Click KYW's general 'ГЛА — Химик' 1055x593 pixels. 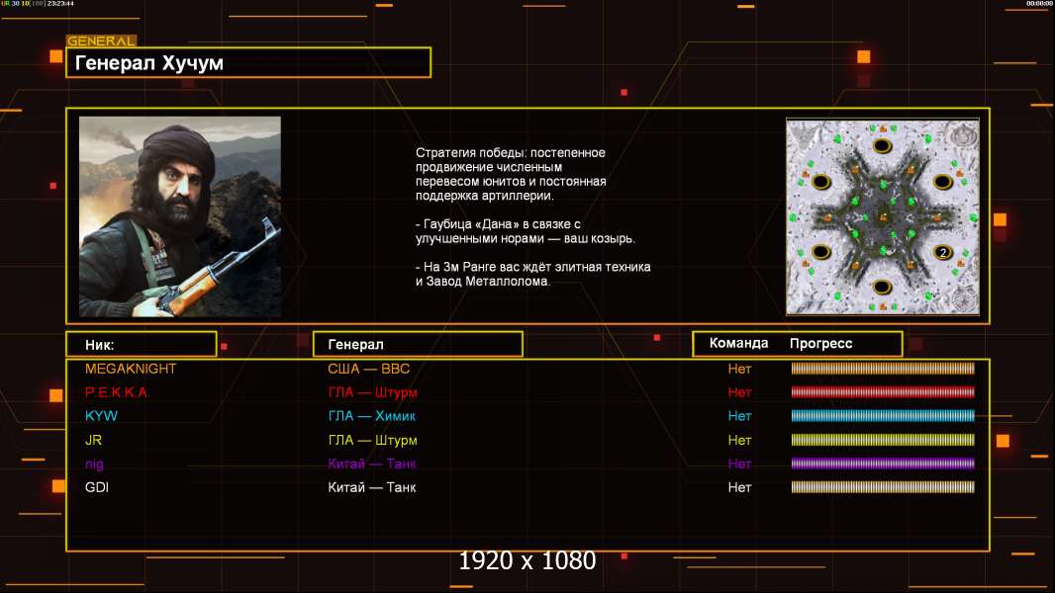[x=371, y=416]
